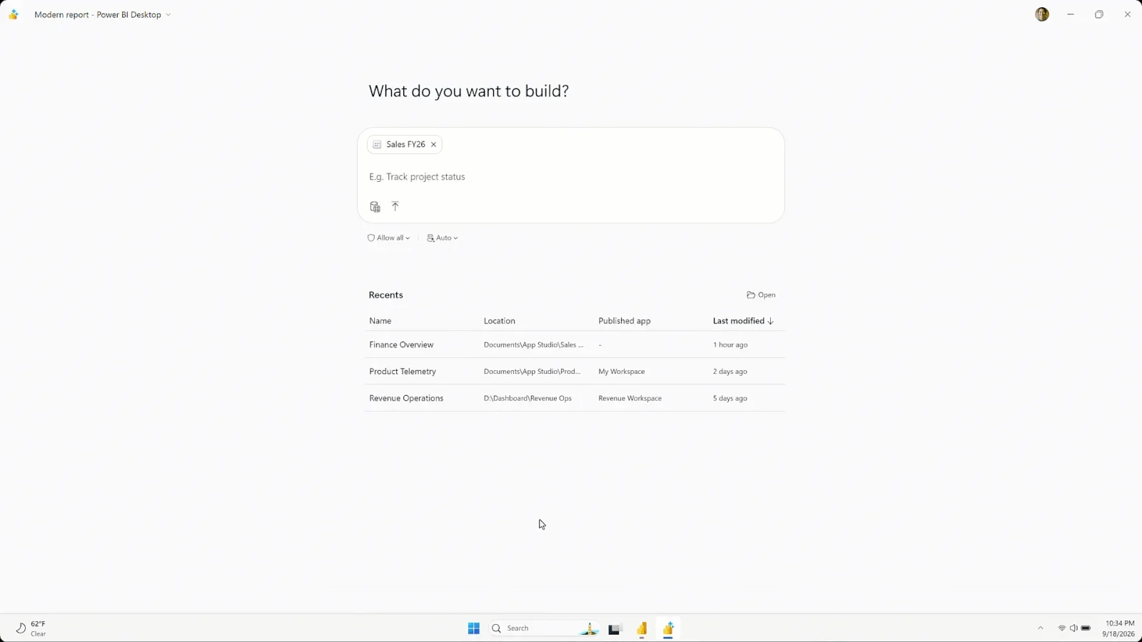Viewport: 1142px width, 642px height.
Task: Click the taskbar Search box
Action: point(544,628)
